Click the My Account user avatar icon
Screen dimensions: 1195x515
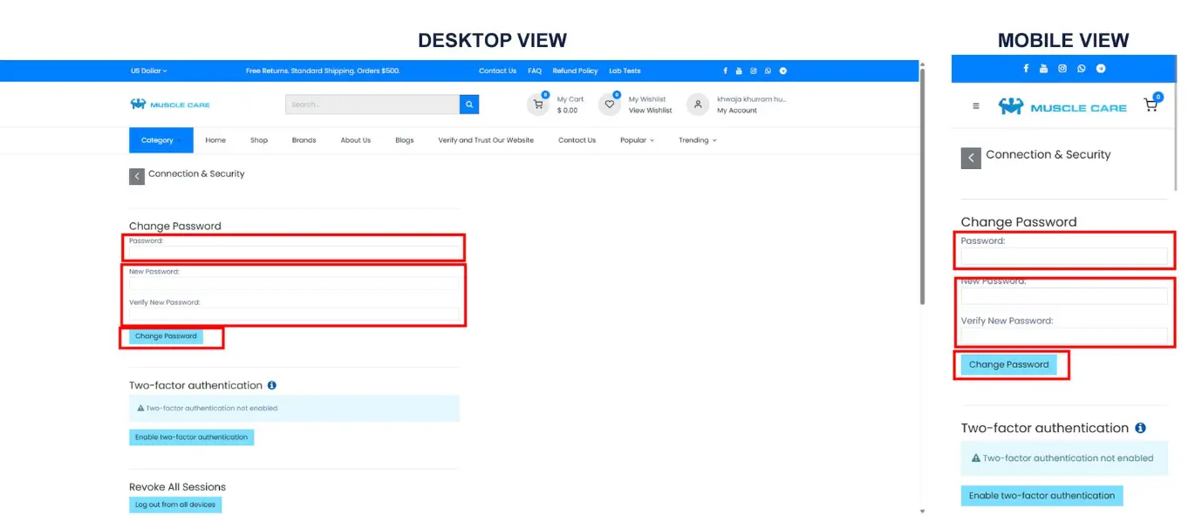pyautogui.click(x=697, y=105)
